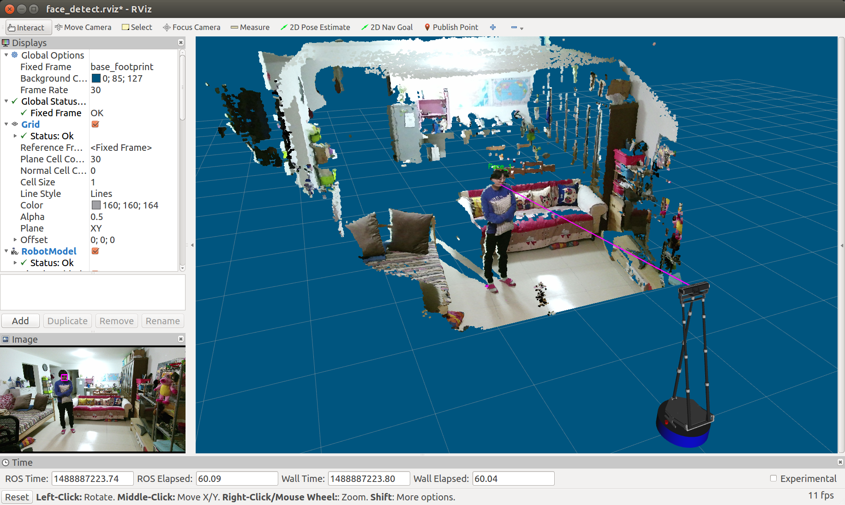
Task: Click the ROS Elapsed time field
Action: 237,479
